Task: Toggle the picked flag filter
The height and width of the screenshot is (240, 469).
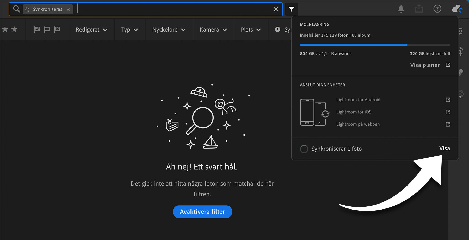Action: [37, 29]
